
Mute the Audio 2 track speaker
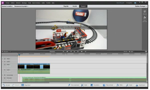[5, 62]
